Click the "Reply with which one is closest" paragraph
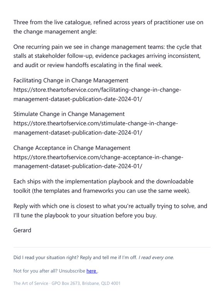Viewport: 224px width, 299px height. point(110,211)
